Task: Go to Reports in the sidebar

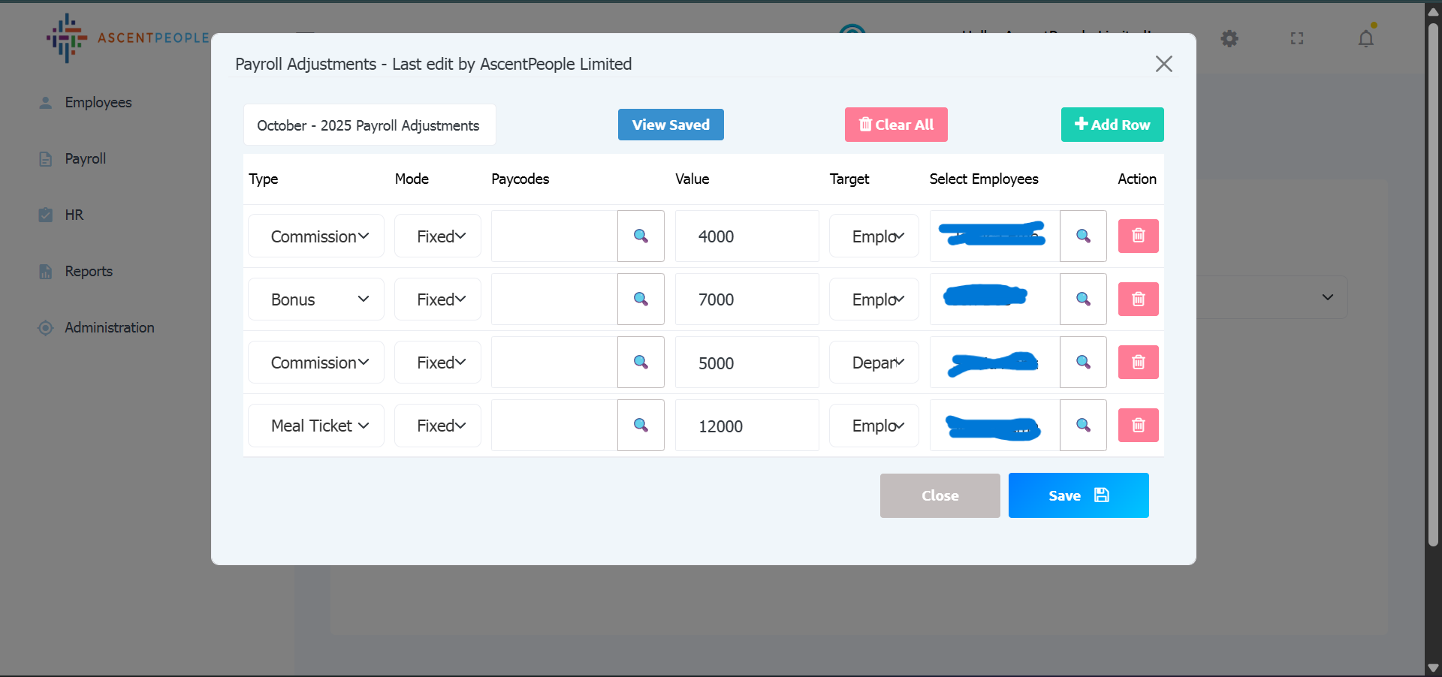Action: pyautogui.click(x=88, y=271)
